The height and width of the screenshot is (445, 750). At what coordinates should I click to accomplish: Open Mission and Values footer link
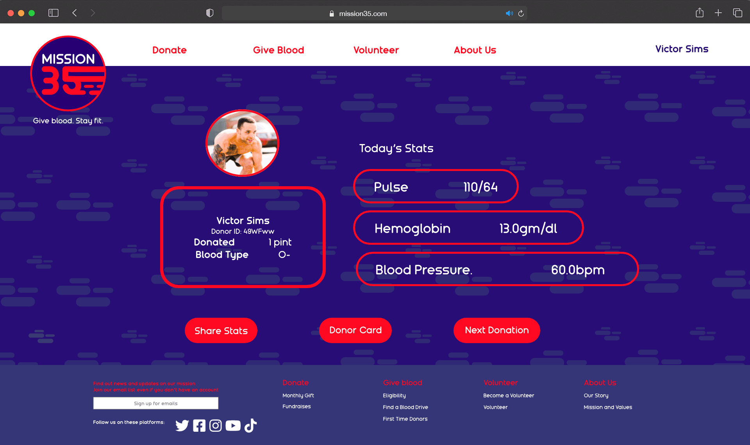[608, 407]
